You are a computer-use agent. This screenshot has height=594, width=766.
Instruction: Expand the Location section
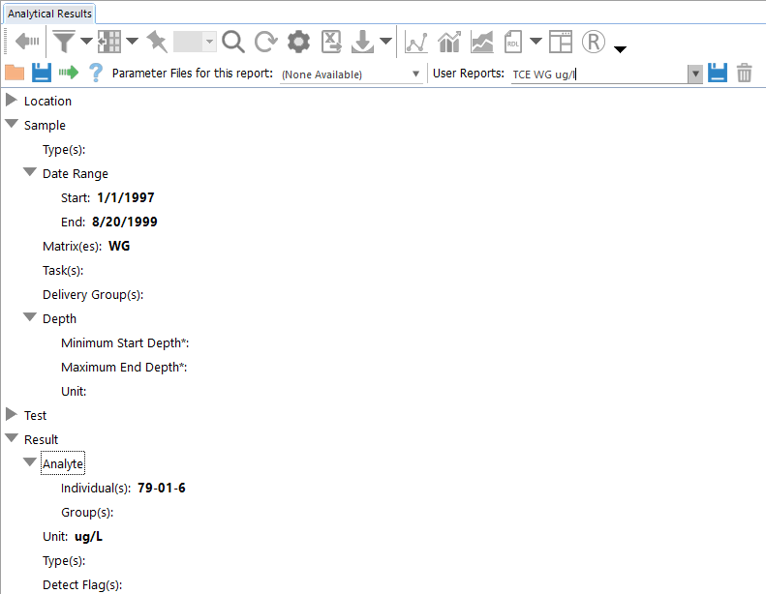[12, 101]
